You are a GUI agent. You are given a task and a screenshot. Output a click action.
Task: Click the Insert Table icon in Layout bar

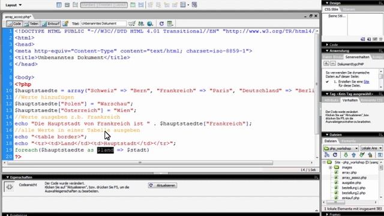coord(59,5)
